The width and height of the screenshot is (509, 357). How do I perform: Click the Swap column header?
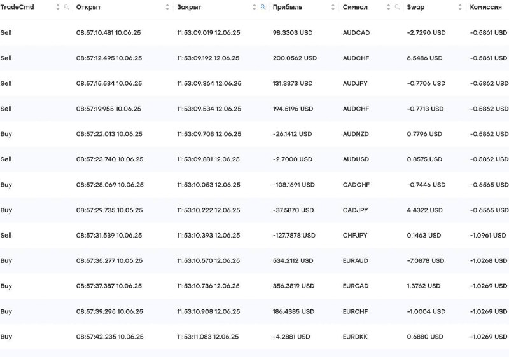pyautogui.click(x=415, y=7)
